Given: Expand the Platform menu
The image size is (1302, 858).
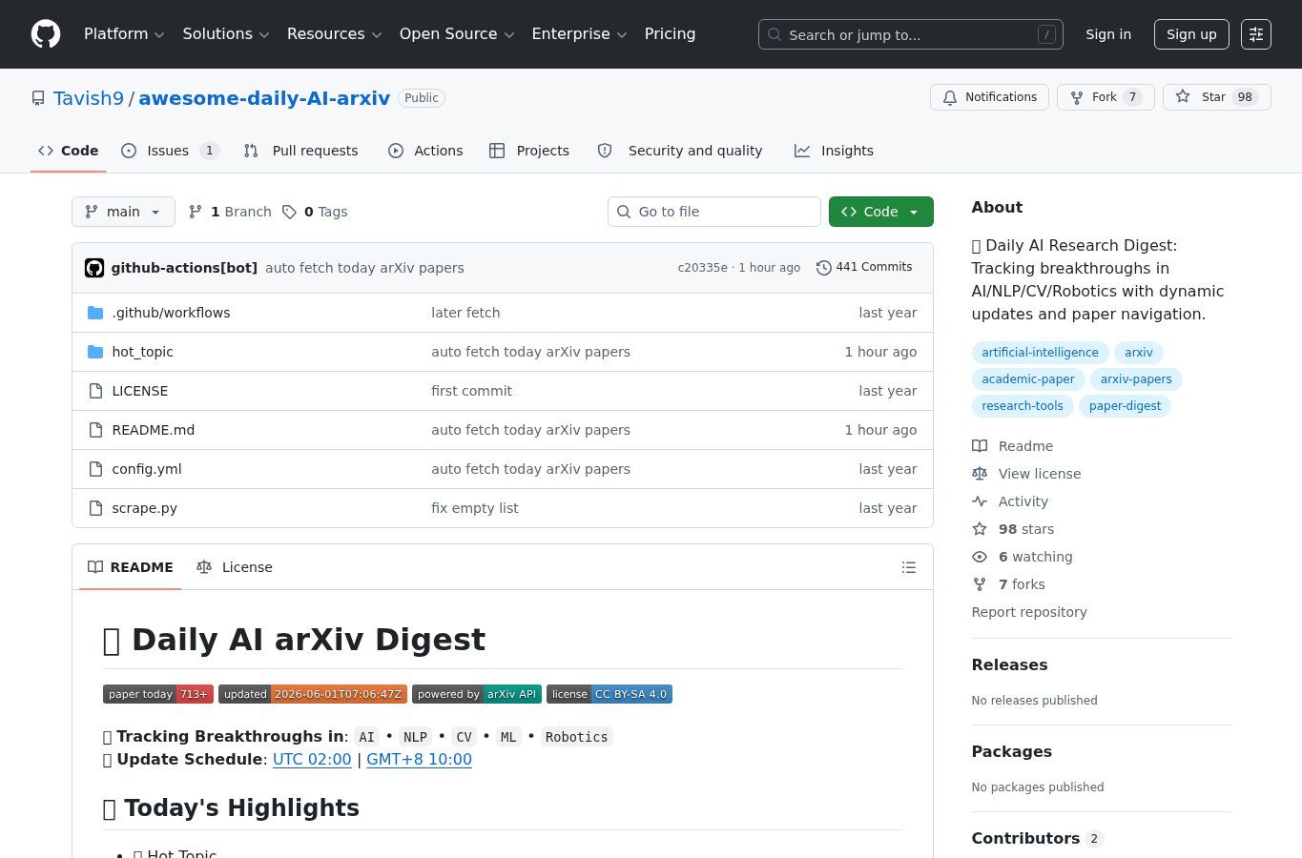Looking at the screenshot, I should pos(124,34).
